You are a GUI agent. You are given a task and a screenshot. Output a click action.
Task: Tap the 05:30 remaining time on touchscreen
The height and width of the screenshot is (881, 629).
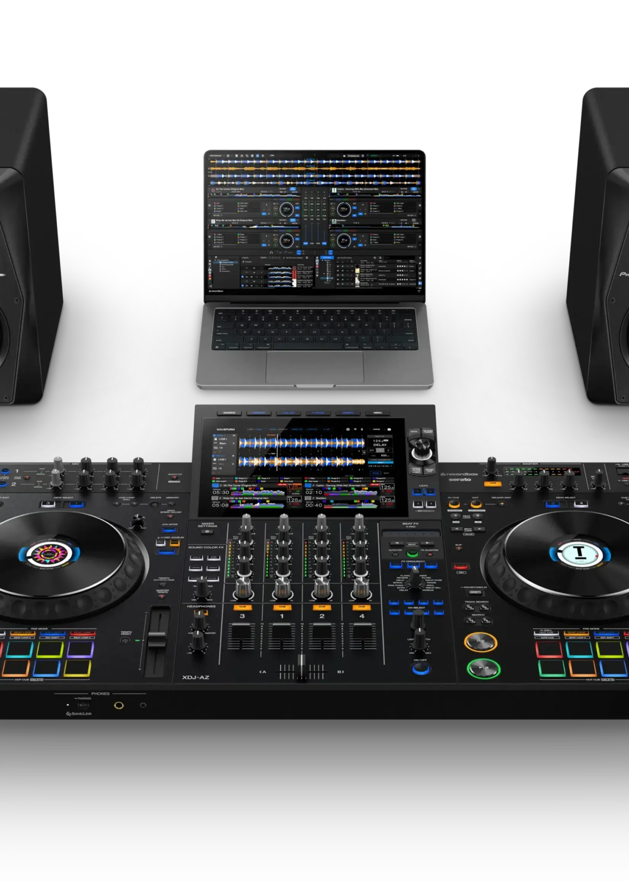221,492
